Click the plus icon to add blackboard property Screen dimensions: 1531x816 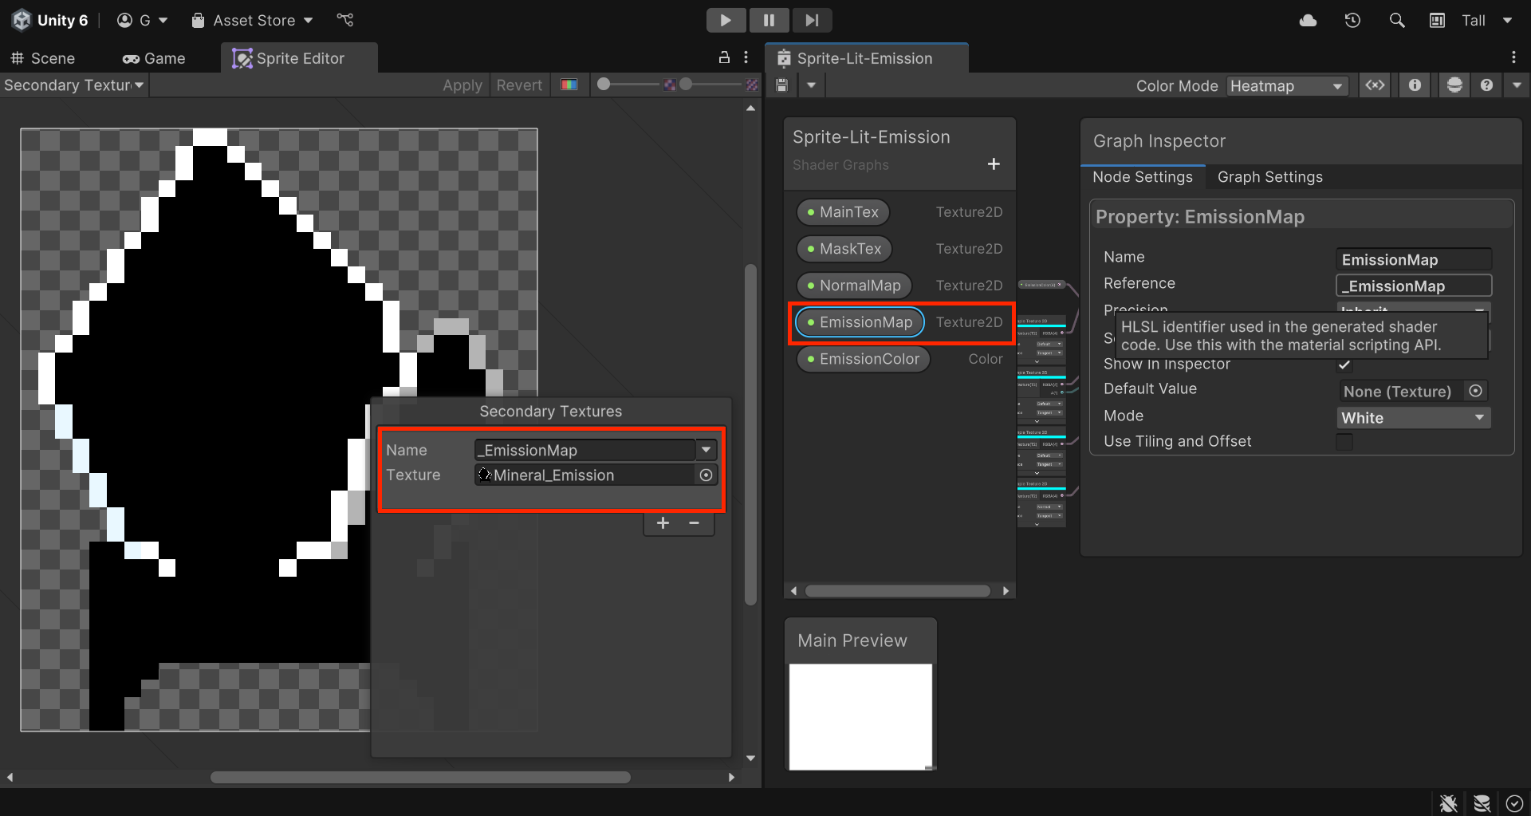[994, 164]
